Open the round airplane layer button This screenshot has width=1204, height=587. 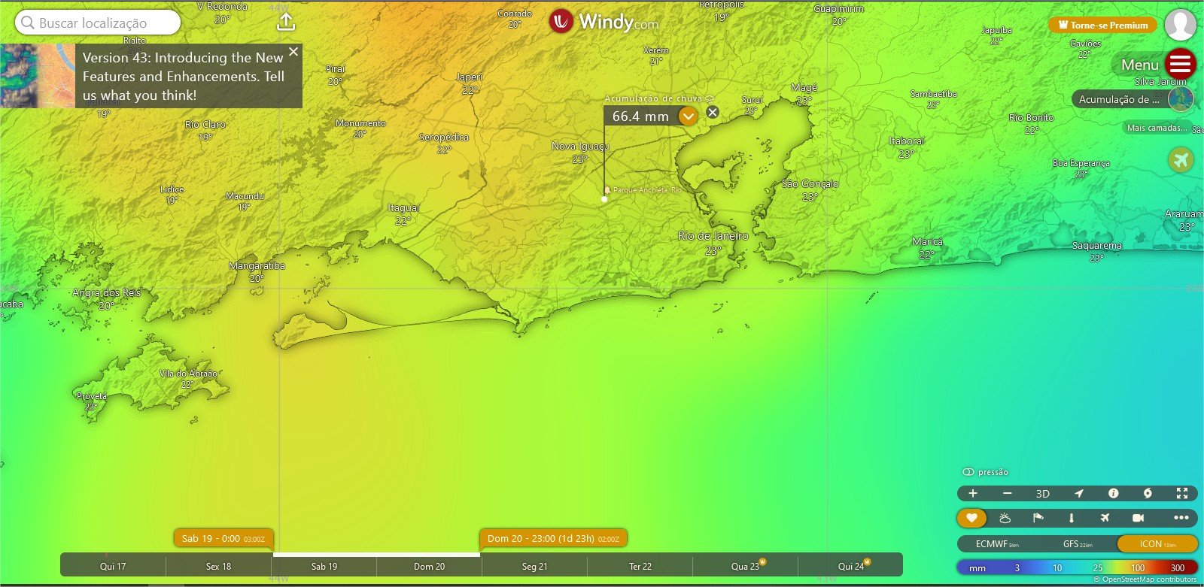pyautogui.click(x=1181, y=159)
